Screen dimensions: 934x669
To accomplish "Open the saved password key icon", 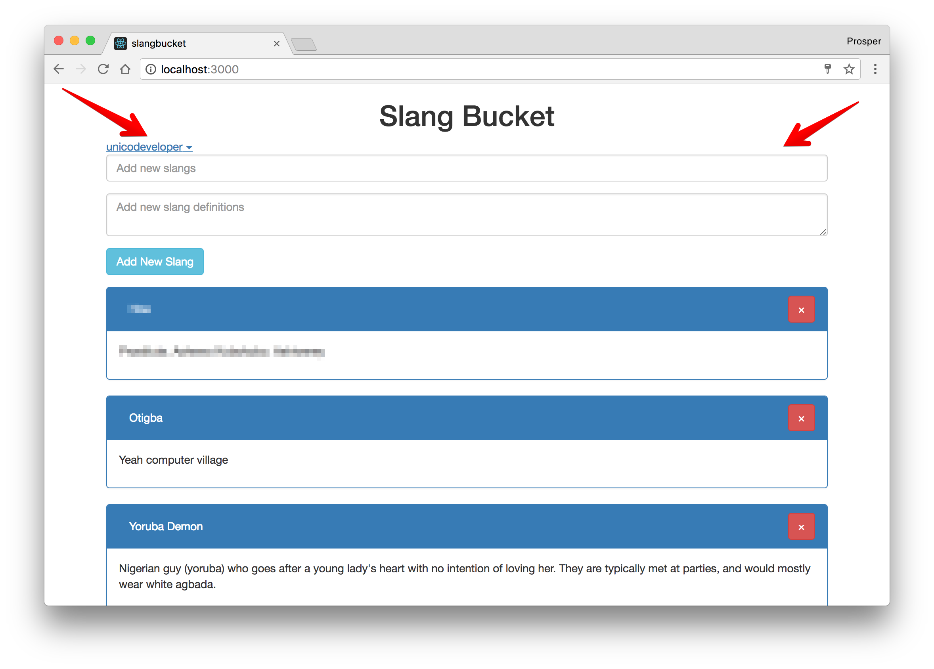I will [x=828, y=69].
